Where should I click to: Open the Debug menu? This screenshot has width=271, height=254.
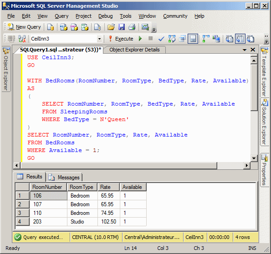pyautogui.click(x=105, y=16)
